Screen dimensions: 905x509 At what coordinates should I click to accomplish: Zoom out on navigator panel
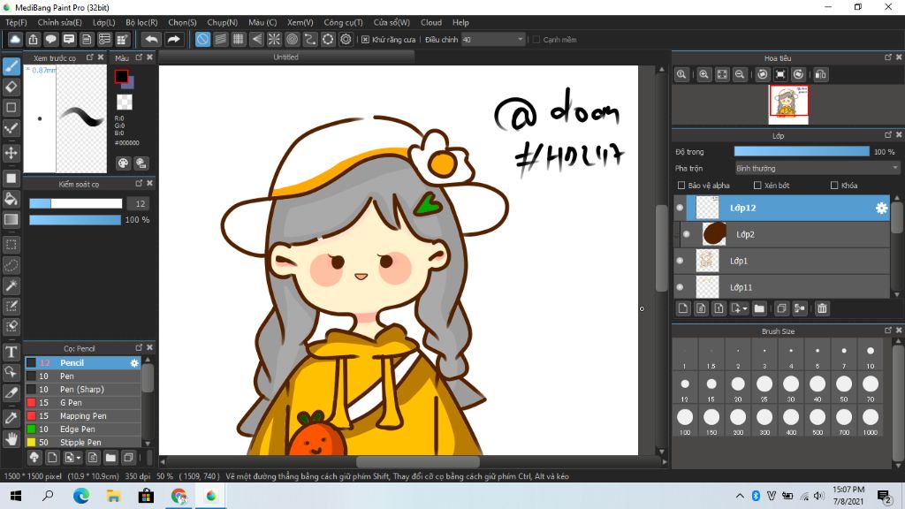(x=740, y=74)
